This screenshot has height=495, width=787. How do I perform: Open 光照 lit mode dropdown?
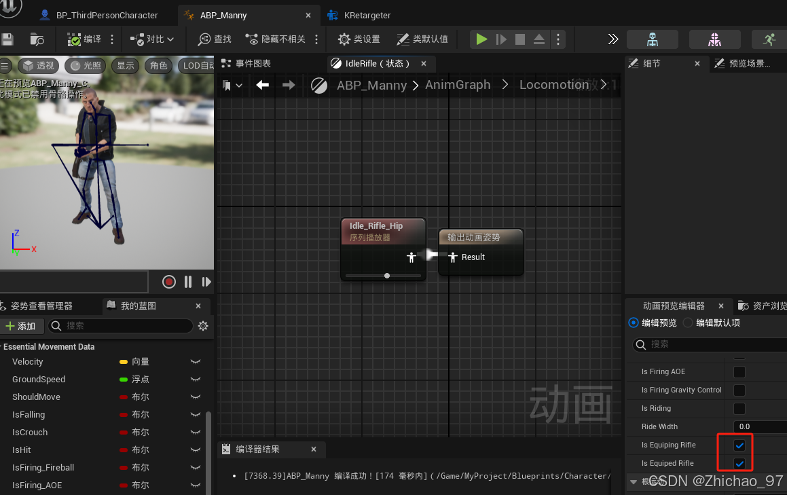tap(86, 65)
